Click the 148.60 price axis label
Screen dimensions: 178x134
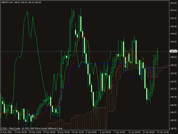(x=173, y=57)
